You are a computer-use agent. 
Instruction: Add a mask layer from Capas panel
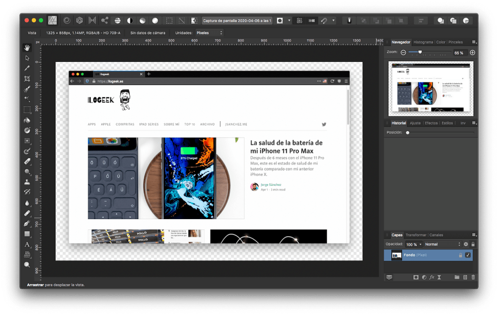416,277
